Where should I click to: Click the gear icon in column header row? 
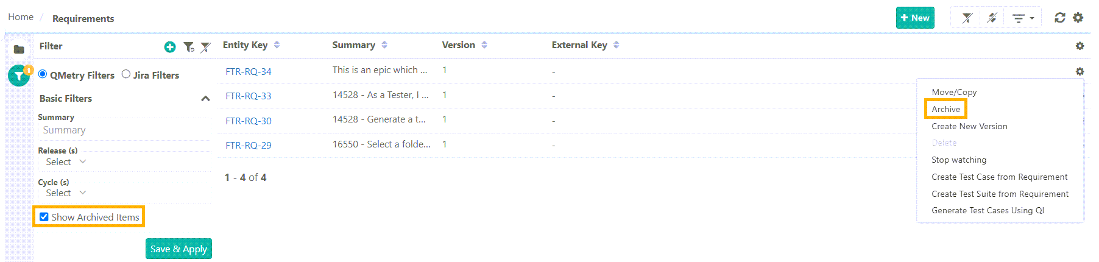[1080, 46]
